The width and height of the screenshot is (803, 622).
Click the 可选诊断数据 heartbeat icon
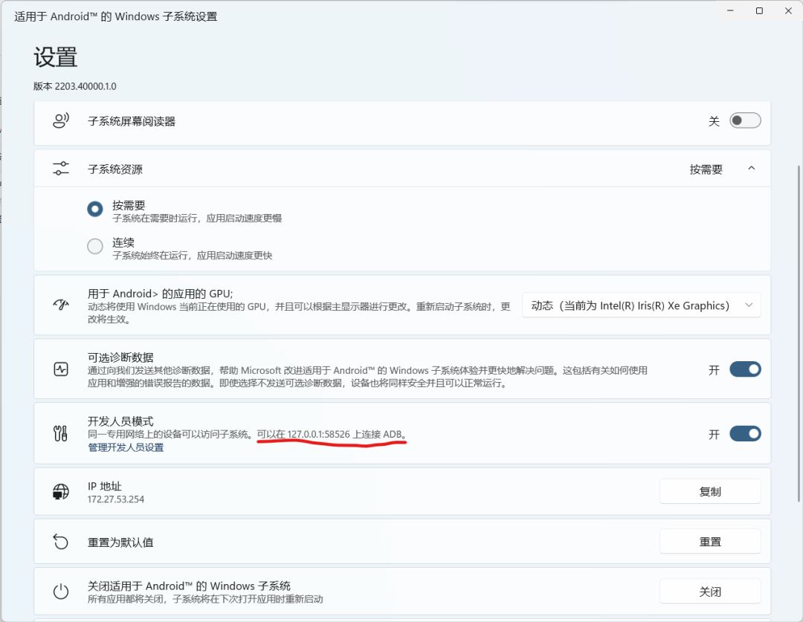coord(61,369)
